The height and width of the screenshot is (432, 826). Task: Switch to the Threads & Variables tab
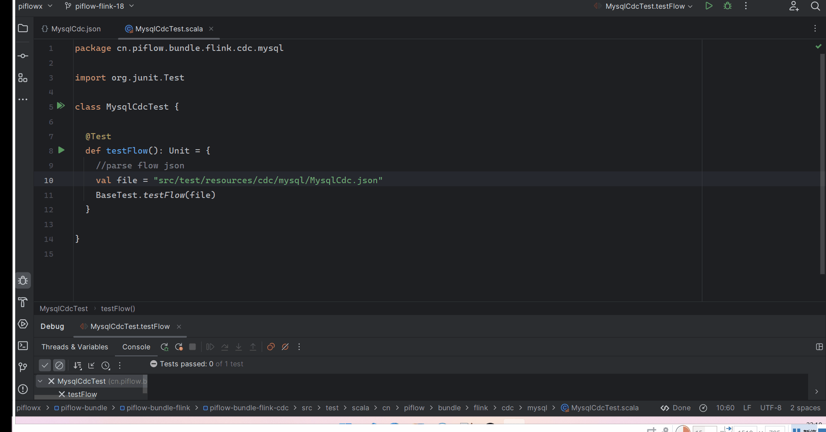click(x=74, y=347)
